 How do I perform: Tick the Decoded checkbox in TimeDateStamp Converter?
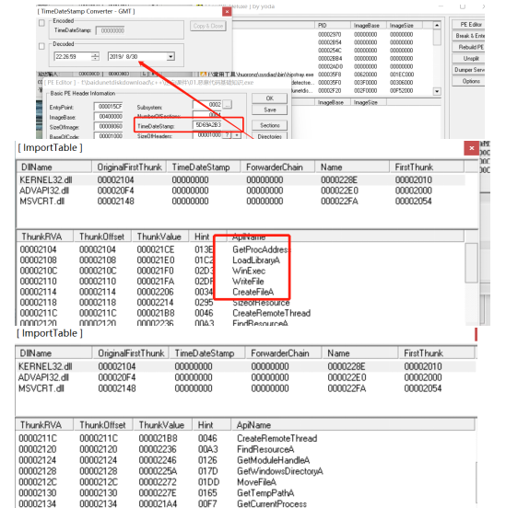(41, 46)
